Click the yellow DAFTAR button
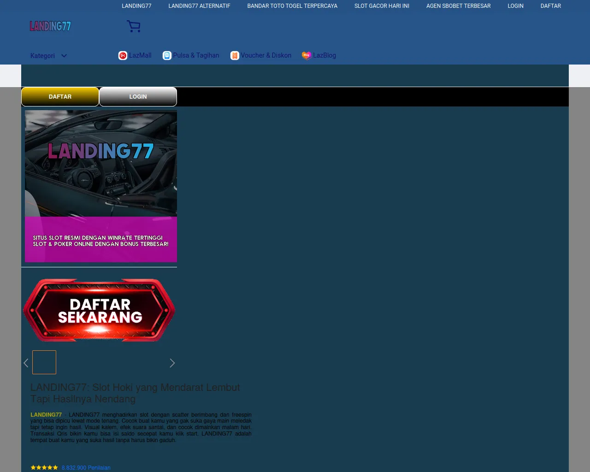The height and width of the screenshot is (472, 590). 60,97
